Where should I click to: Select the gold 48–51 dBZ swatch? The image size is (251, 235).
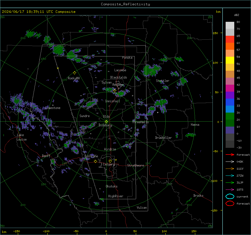coord(230,67)
